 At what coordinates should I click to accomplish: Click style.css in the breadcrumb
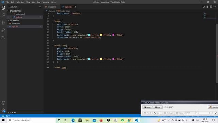click(x=52, y=11)
